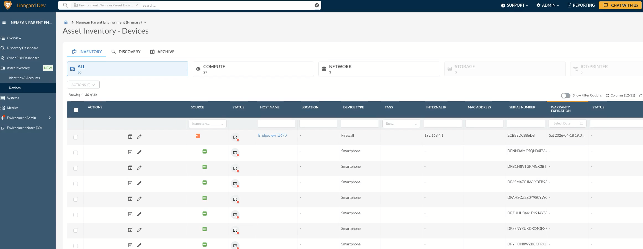Screen dimensions: 643x249
Task: Open the BridgeviewTZ670 host link
Action: point(272,135)
